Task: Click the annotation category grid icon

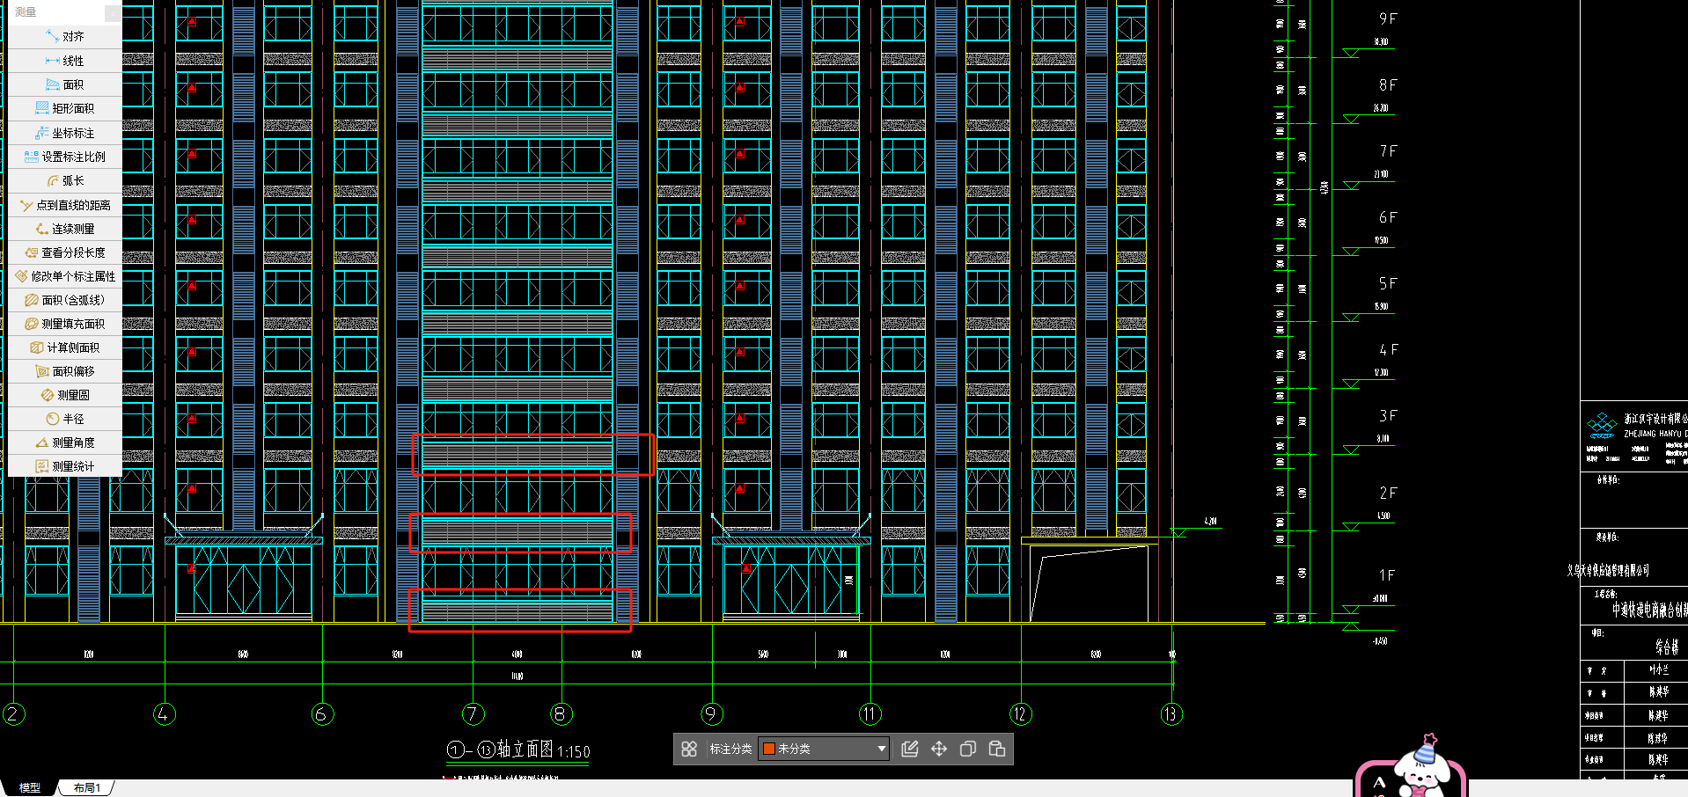Action: click(689, 749)
